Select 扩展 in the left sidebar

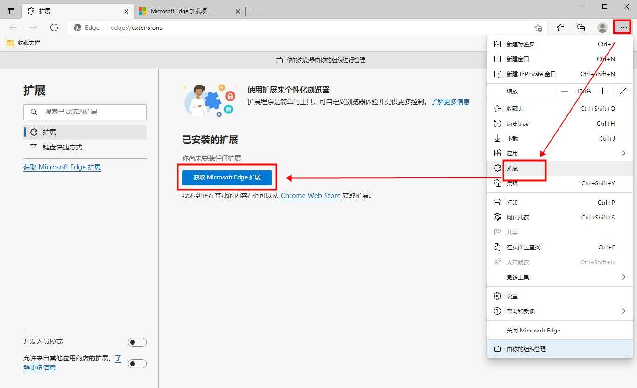[x=85, y=132]
